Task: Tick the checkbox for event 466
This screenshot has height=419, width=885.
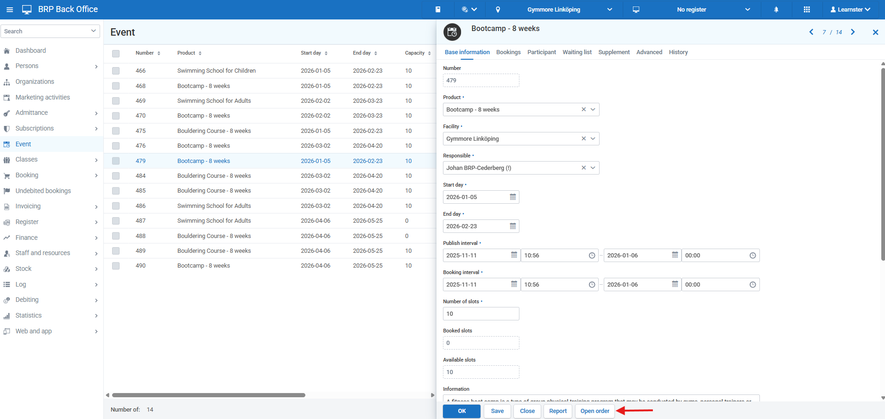Action: [116, 71]
